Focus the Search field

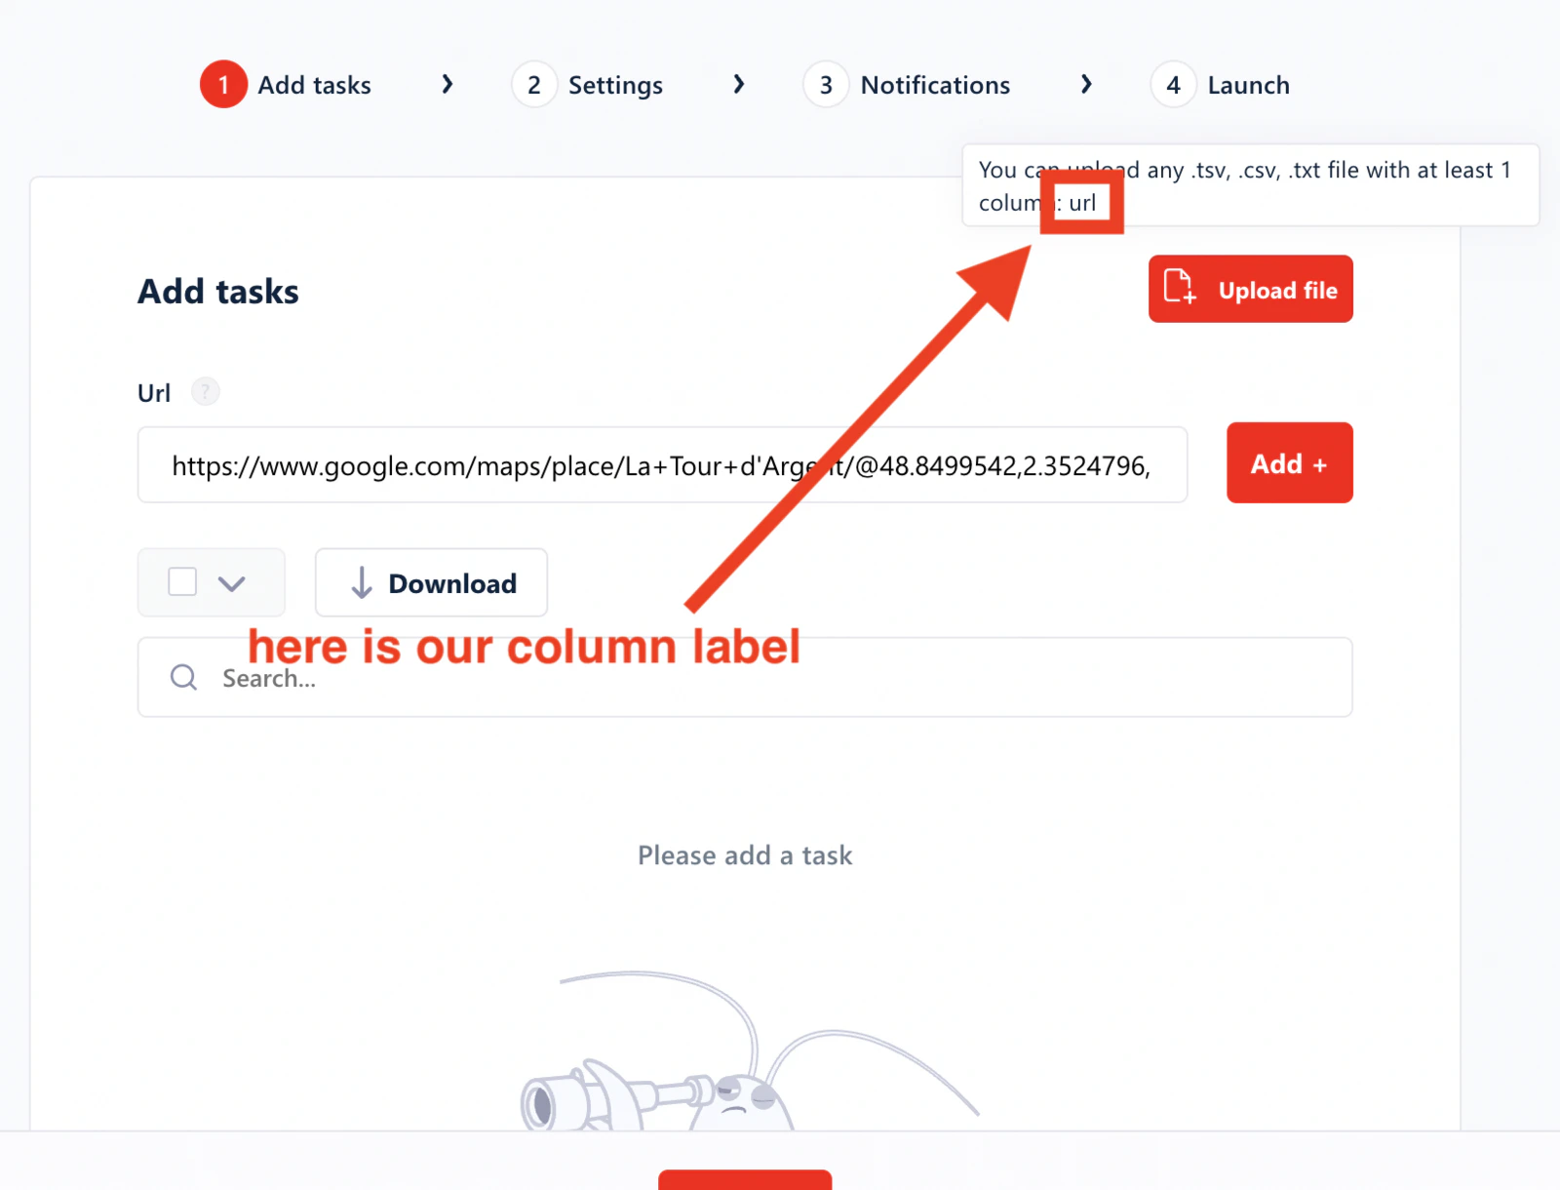(745, 678)
